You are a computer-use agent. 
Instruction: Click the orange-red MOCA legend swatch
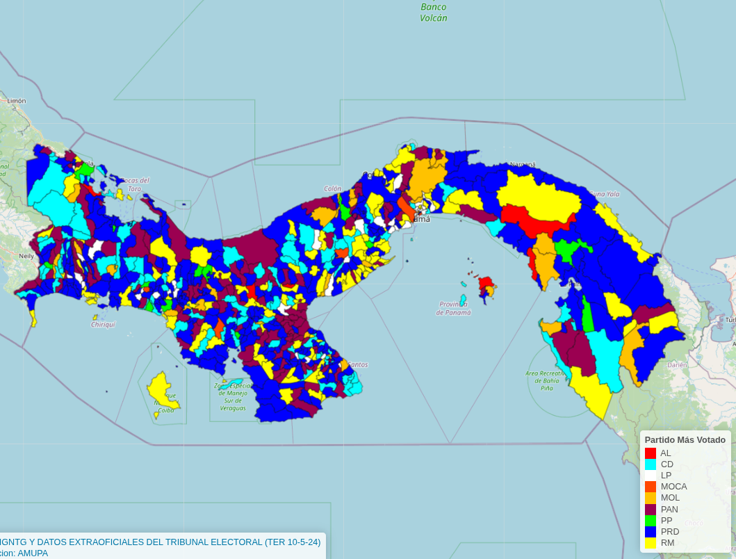coord(651,487)
